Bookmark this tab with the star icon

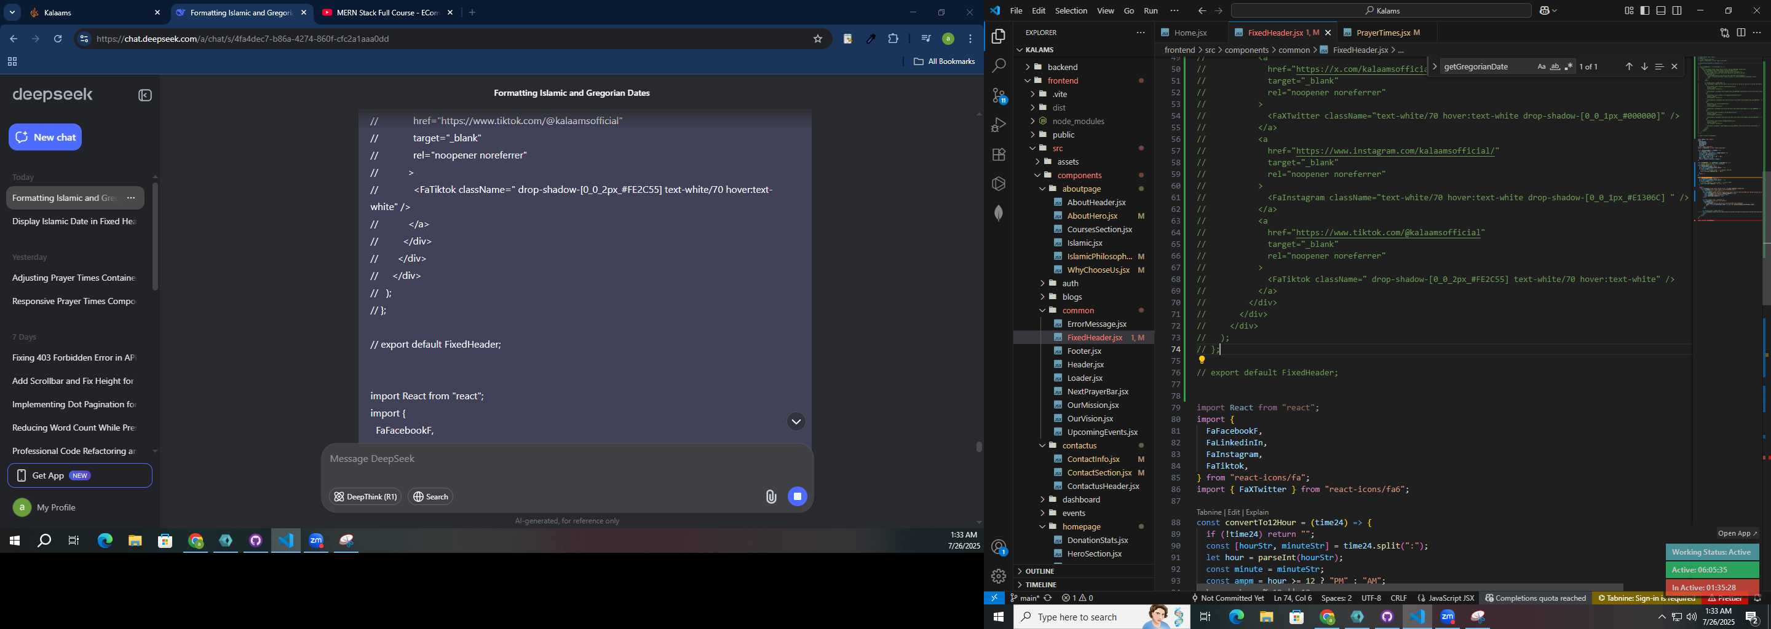(x=817, y=39)
